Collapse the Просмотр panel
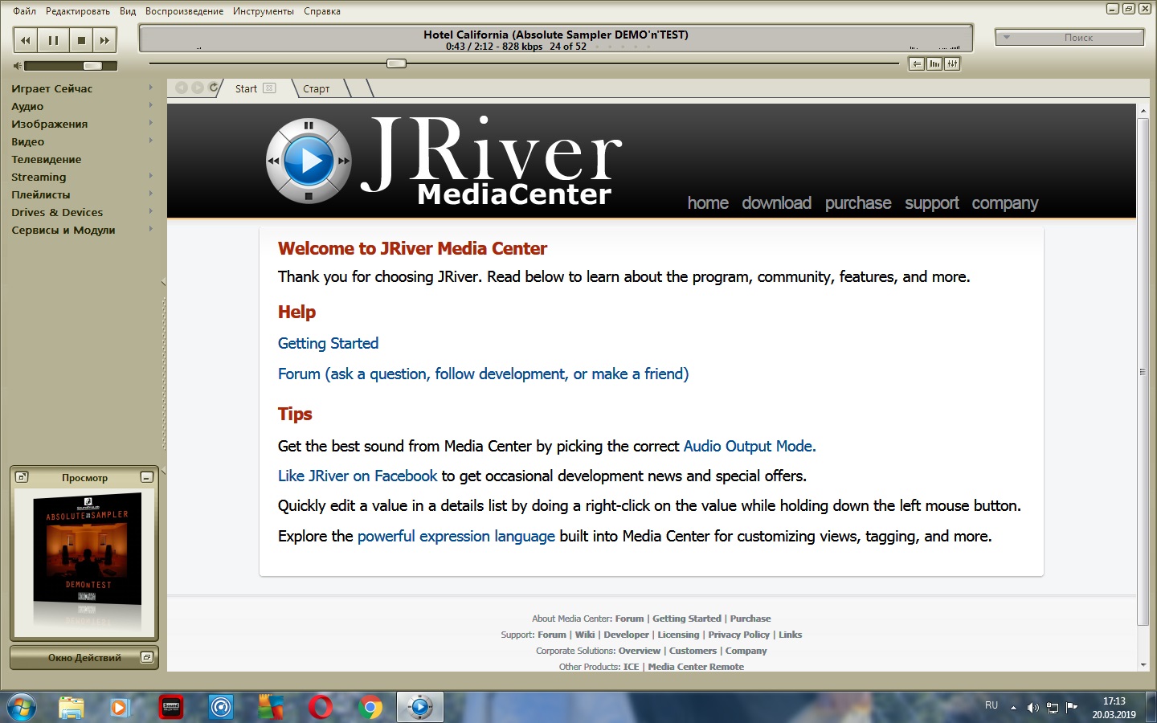Screen dimensions: 1157x723 click(146, 477)
